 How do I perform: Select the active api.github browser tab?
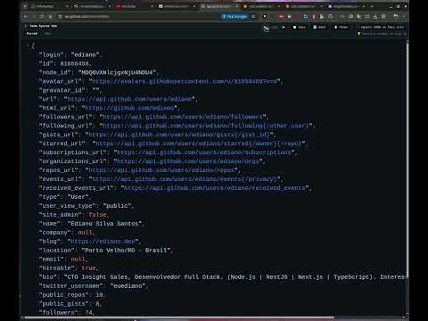coord(219,6)
